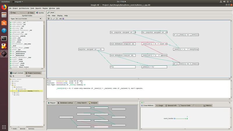Open the Review menu
This screenshot has width=233, height=131.
(x=45, y=8)
